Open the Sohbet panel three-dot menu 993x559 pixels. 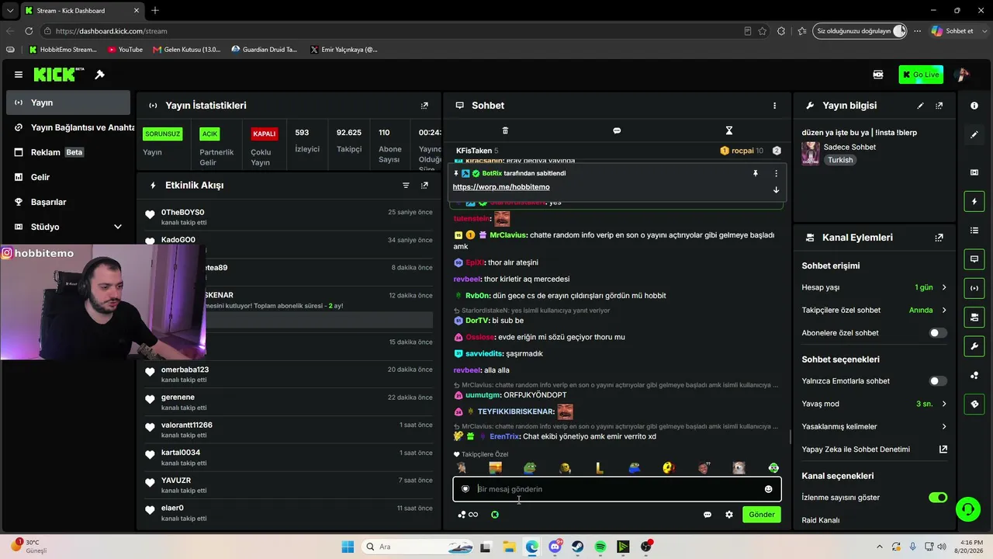774,106
